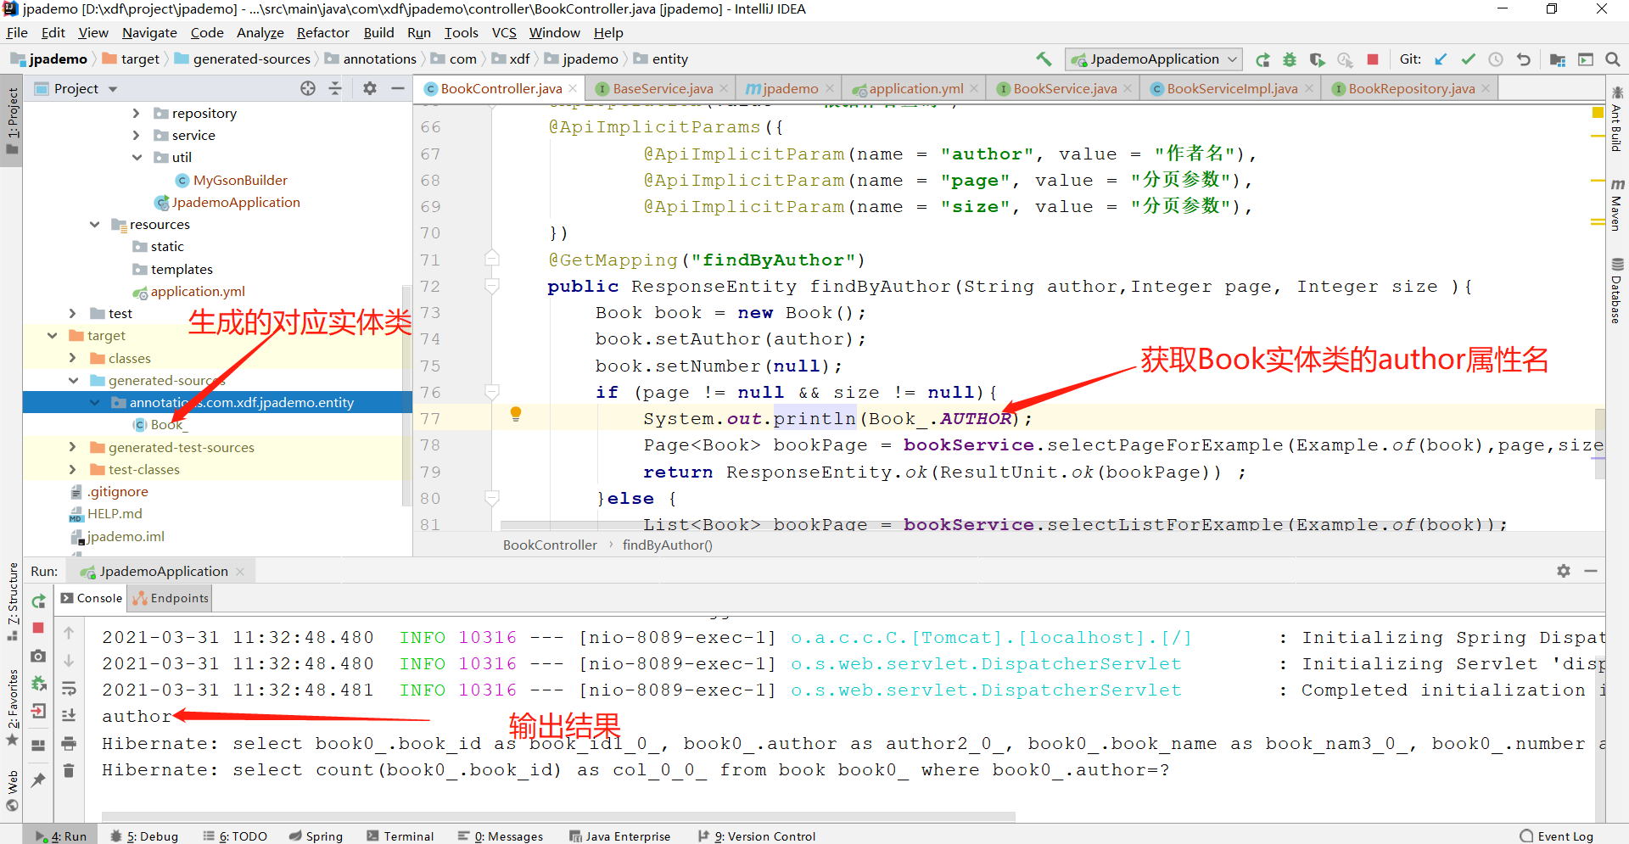Collapse the util folder
The image size is (1629, 844).
point(136,157)
